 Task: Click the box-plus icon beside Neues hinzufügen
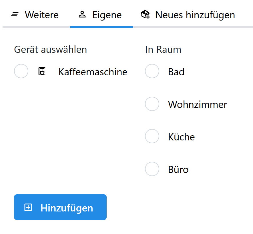(x=145, y=14)
